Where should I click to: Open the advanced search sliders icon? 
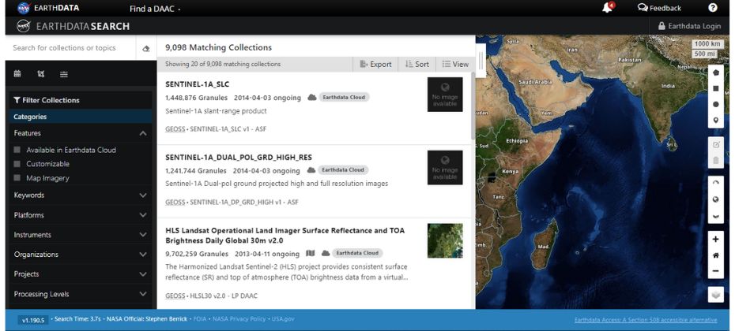click(x=64, y=74)
